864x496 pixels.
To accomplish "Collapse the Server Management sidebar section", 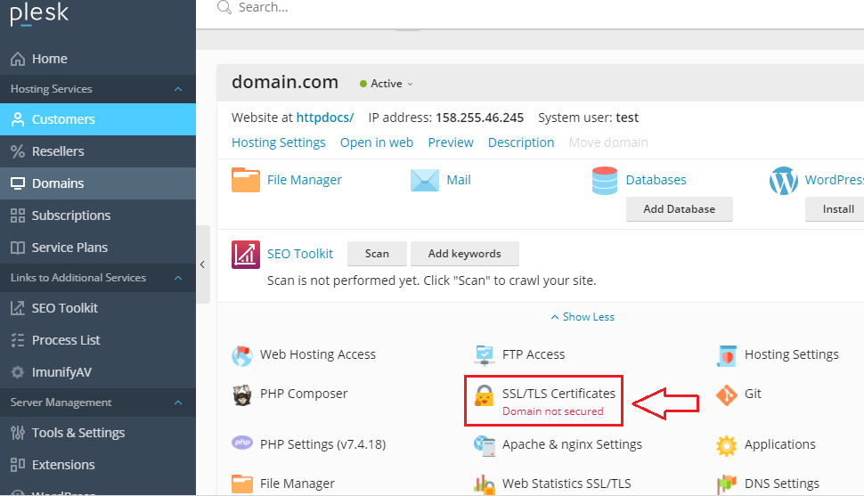I will [x=178, y=402].
